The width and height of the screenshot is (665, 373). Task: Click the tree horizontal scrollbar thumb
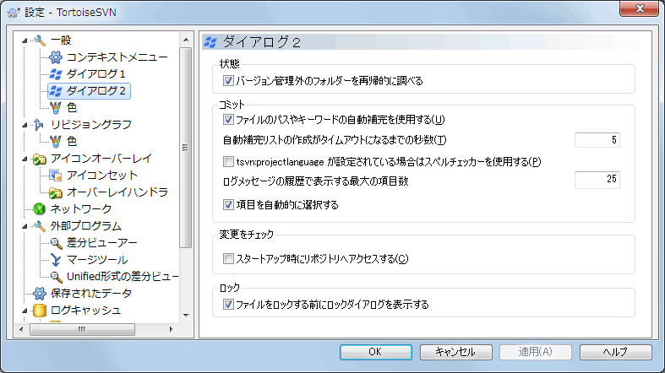tap(82, 329)
